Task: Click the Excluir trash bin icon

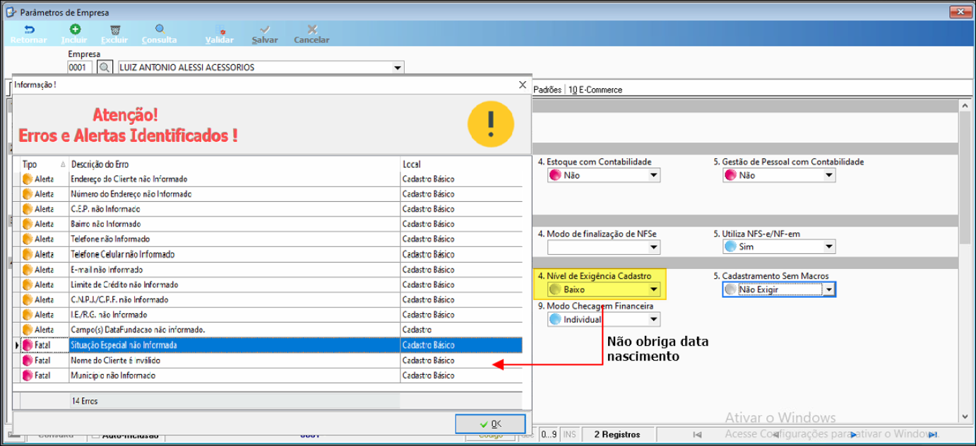Action: tap(114, 30)
